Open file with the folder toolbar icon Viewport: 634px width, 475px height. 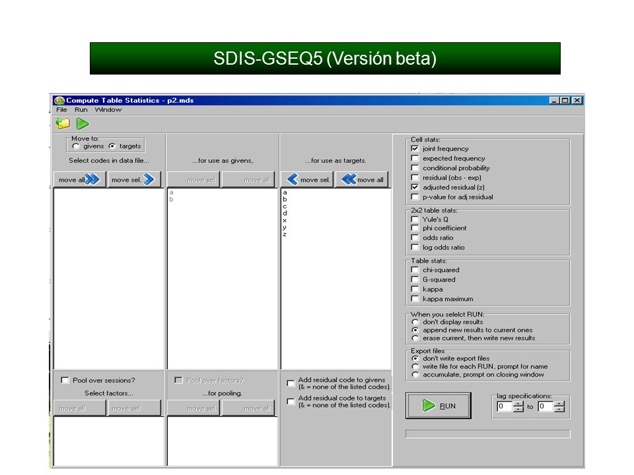63,123
